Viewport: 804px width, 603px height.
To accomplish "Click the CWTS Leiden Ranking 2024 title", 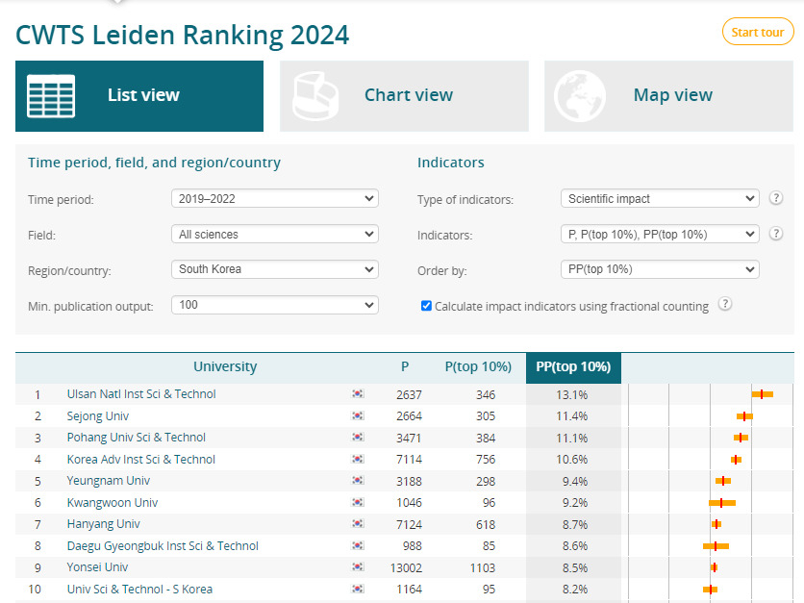I will [x=182, y=36].
